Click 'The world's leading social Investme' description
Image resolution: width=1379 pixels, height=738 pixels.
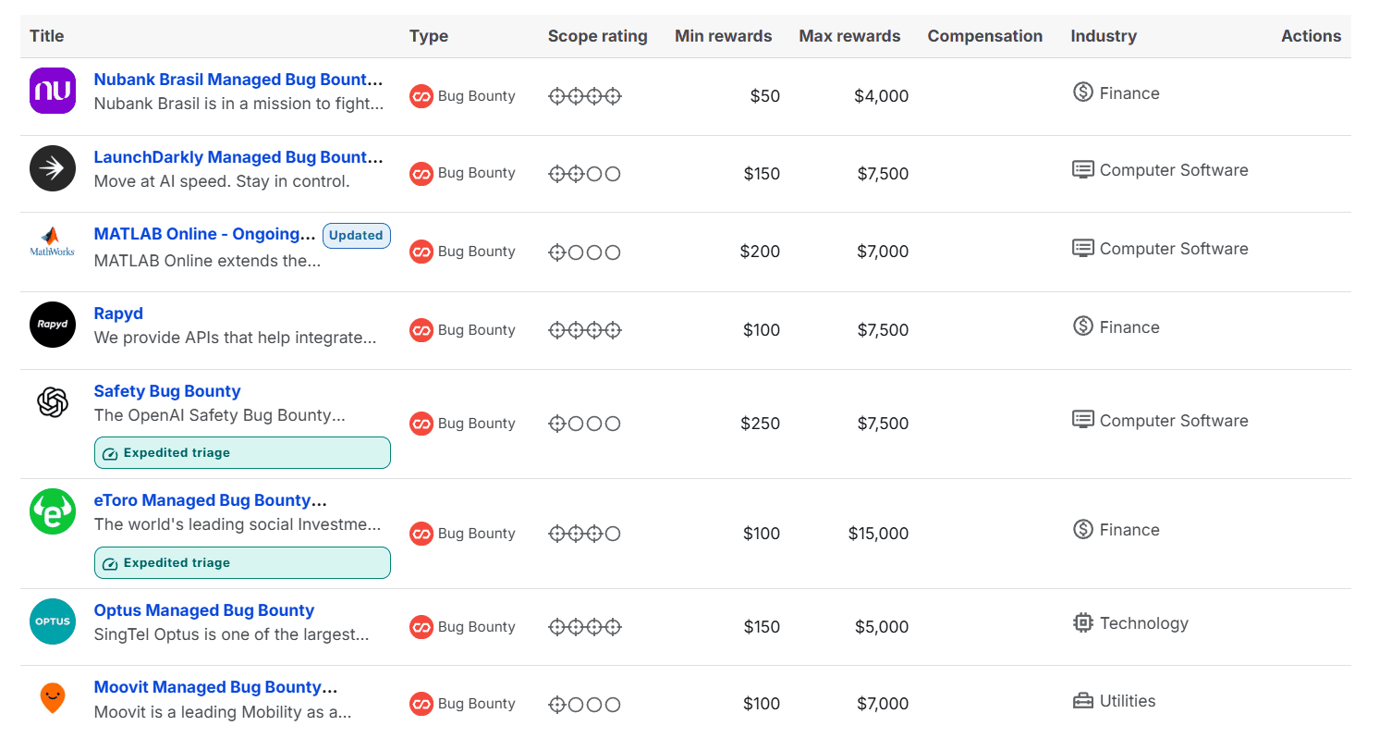tap(238, 524)
